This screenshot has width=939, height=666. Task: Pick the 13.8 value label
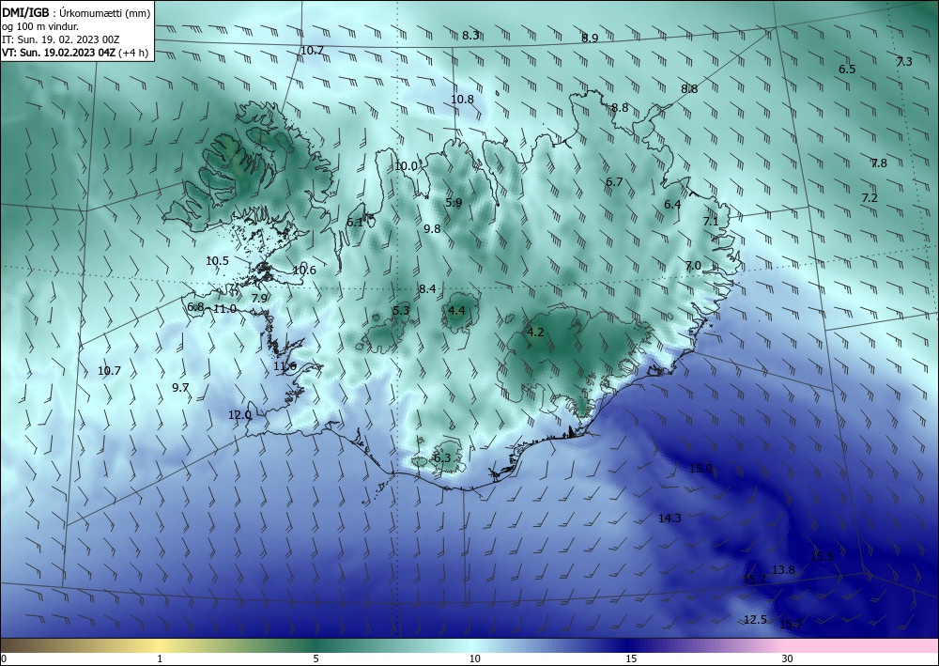pos(783,570)
